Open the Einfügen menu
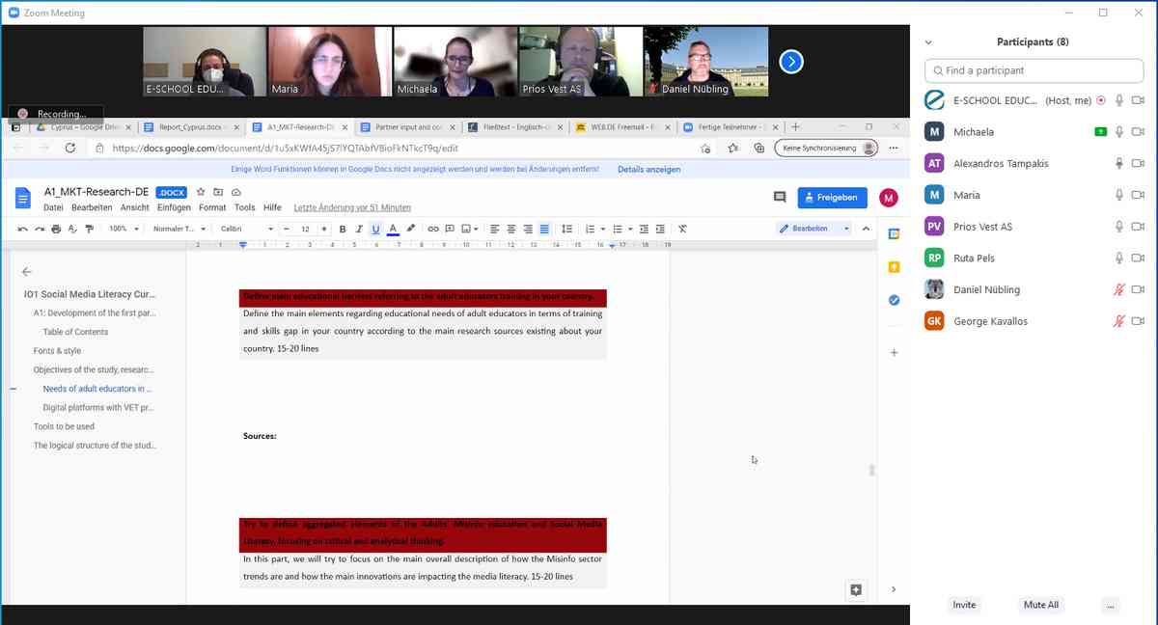Viewport: 1158px width, 625px height. pos(174,207)
